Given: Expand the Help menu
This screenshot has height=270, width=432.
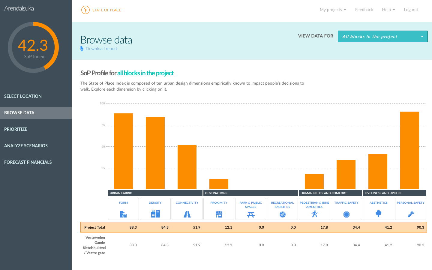Looking at the screenshot, I should [x=388, y=10].
